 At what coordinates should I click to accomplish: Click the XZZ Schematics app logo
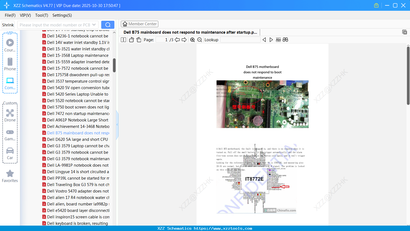click(x=7, y=5)
